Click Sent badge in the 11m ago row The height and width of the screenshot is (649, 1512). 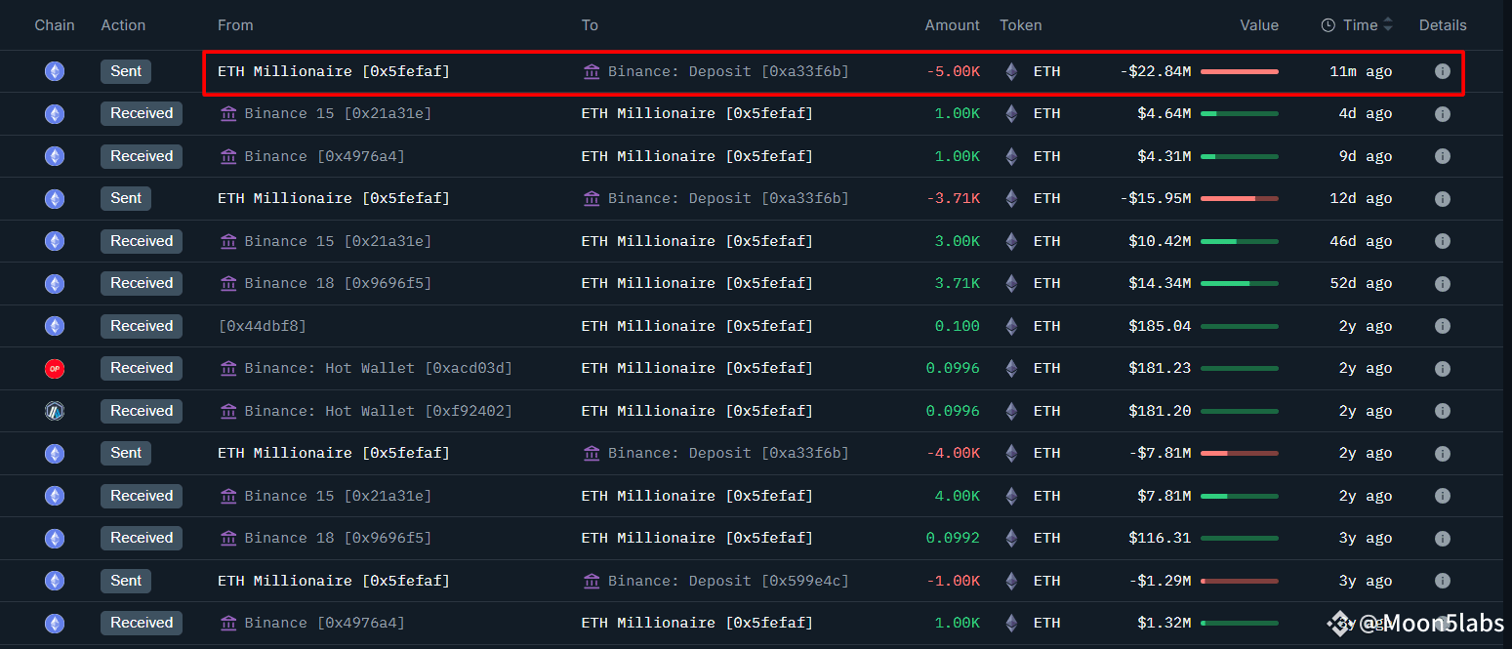coord(126,71)
